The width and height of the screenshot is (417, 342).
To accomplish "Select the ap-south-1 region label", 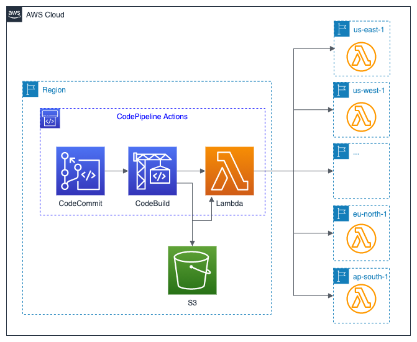I will [x=370, y=277].
